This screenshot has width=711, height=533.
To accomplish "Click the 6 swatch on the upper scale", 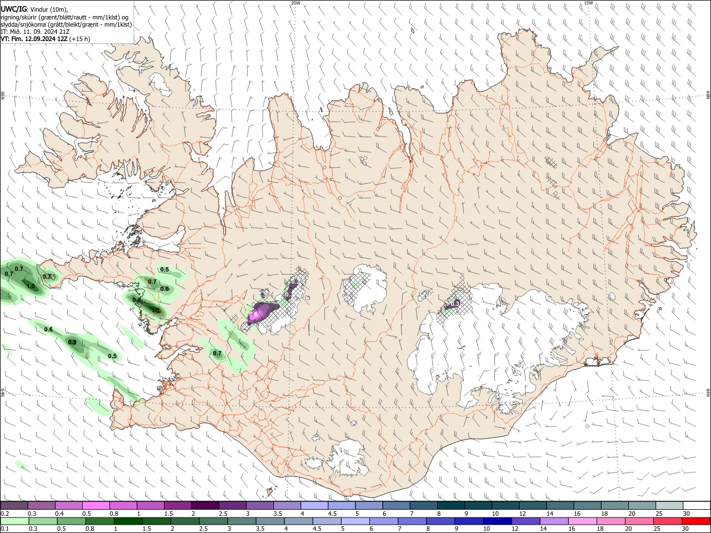I will click(396, 505).
